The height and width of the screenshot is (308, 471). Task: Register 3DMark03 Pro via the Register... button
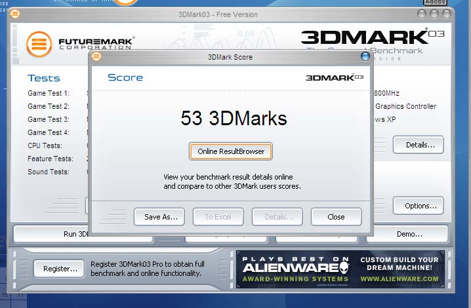pos(59,269)
